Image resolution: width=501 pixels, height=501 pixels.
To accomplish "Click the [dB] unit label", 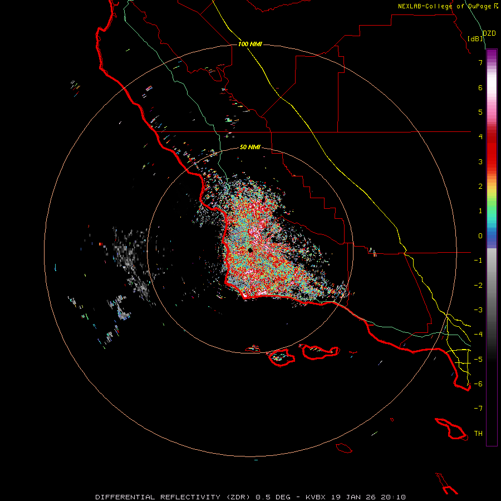I will (x=475, y=38).
